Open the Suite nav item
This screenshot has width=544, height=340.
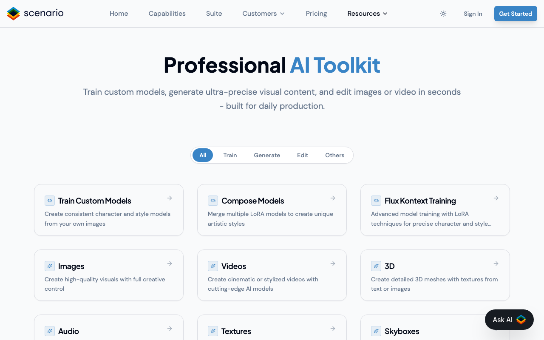click(214, 14)
